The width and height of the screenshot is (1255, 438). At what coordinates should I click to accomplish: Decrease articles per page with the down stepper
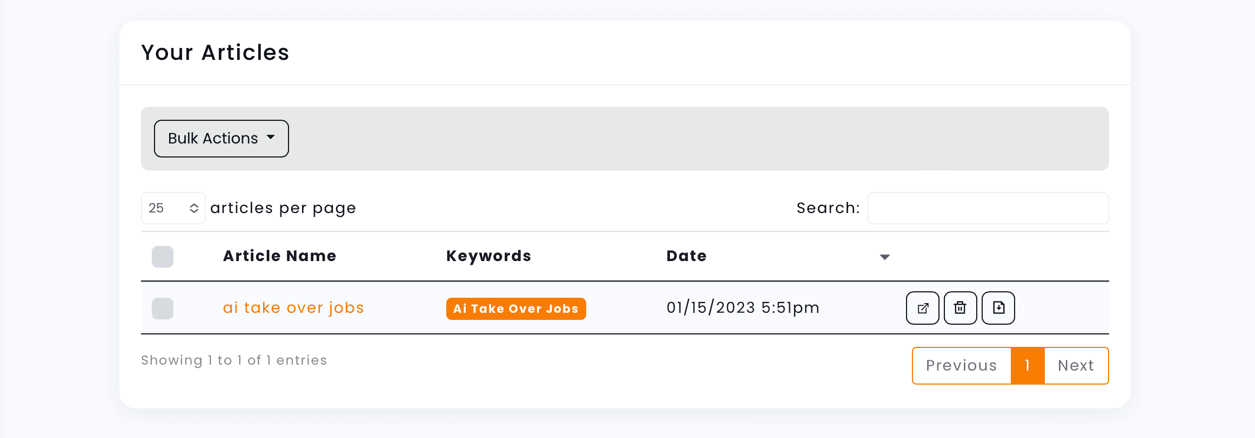tap(194, 211)
